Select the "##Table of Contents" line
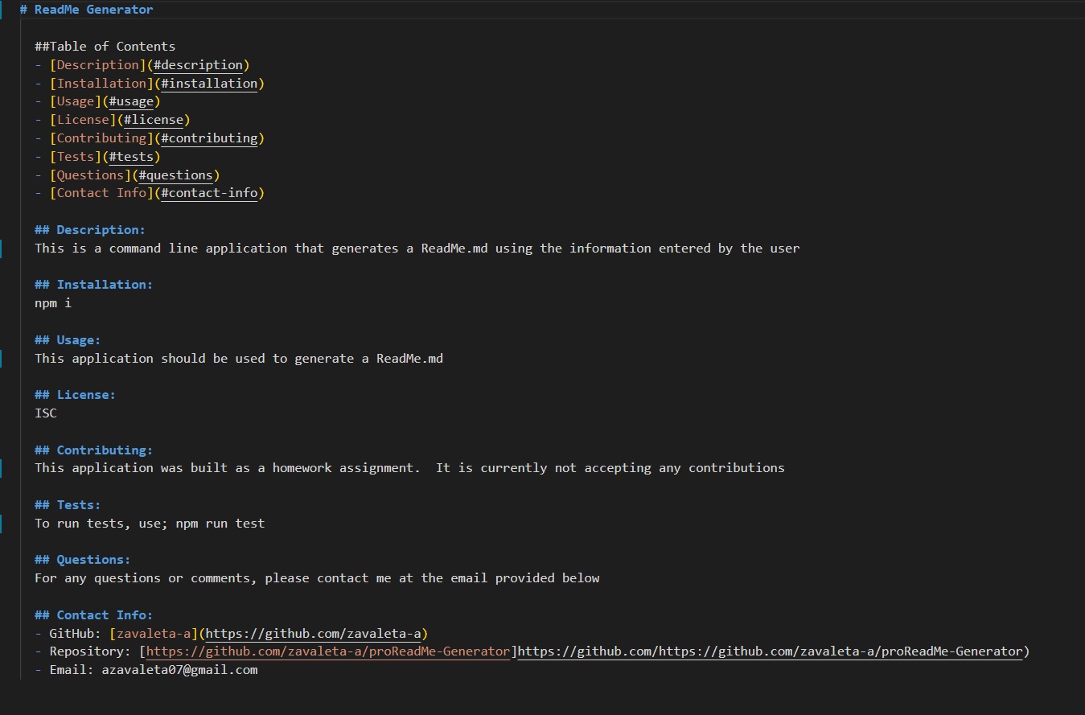Viewport: 1085px width, 715px height. pos(105,47)
